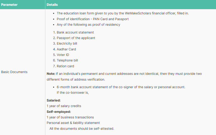Select the Voter ID list item

(x=63, y=55)
